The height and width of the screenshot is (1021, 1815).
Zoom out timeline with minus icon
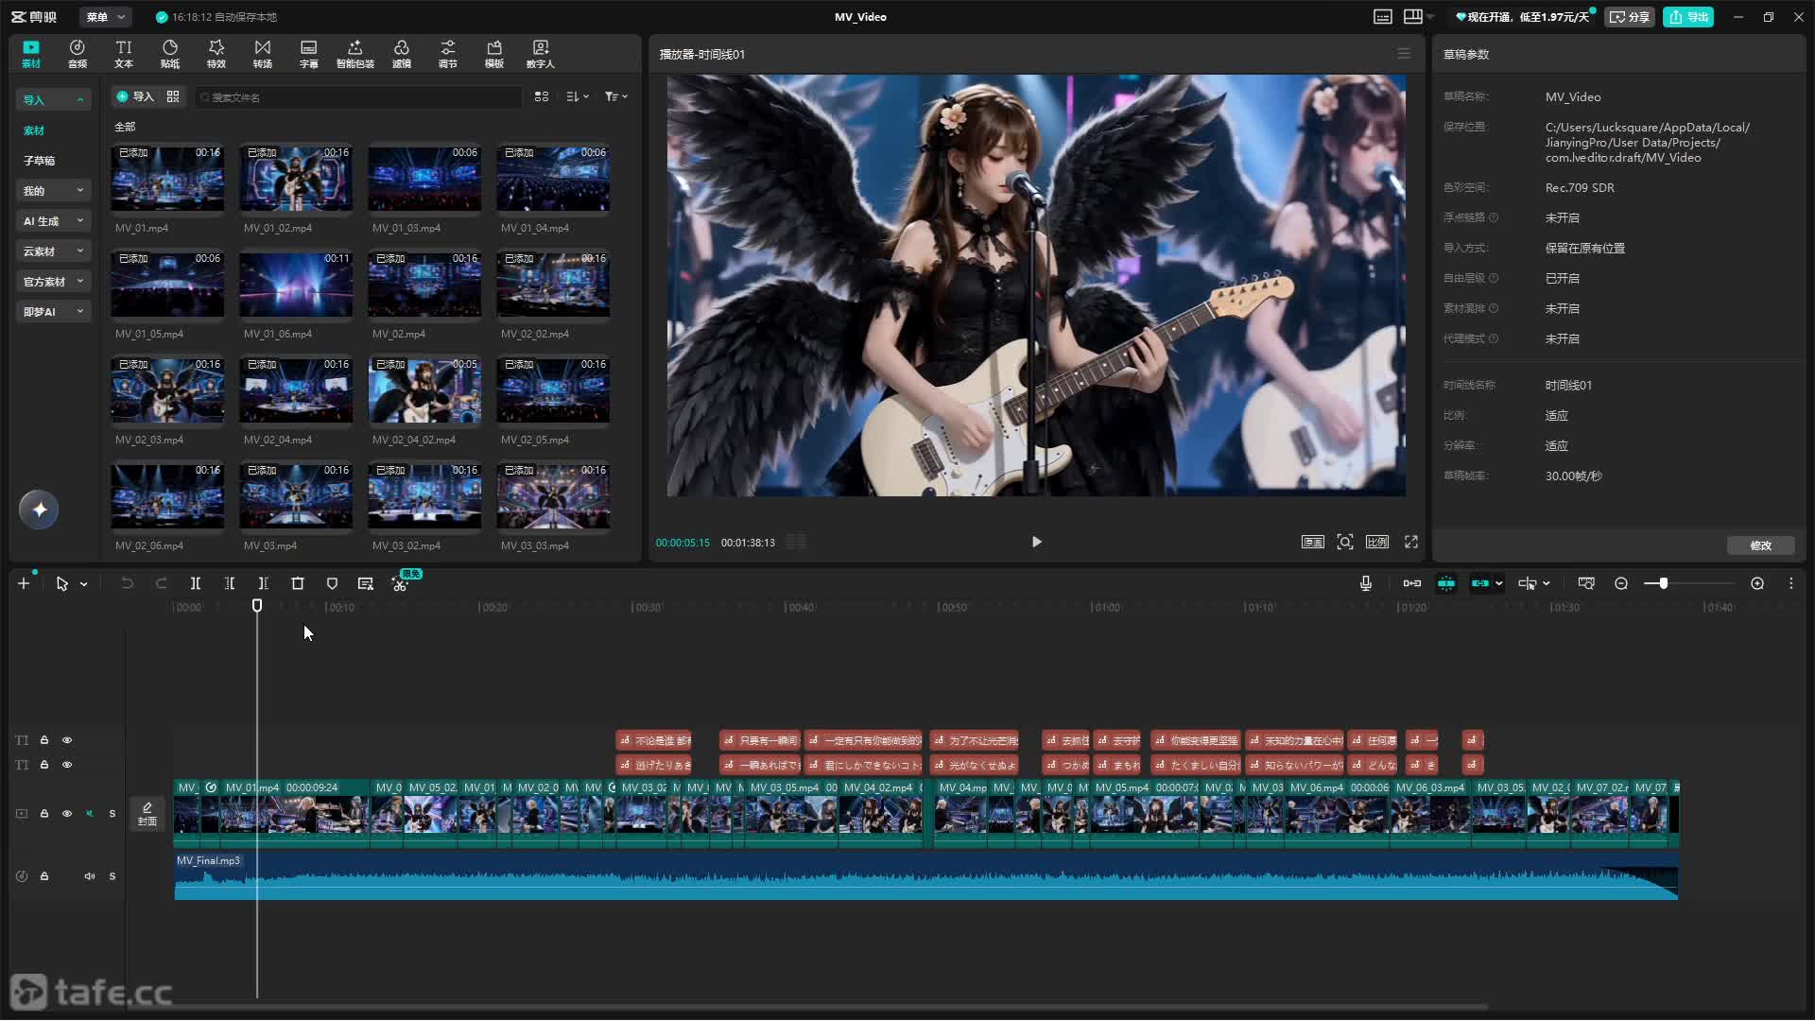click(x=1621, y=584)
